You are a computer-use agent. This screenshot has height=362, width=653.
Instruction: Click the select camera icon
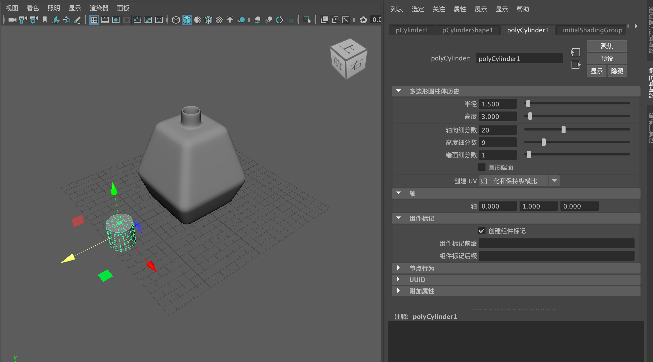coord(12,20)
